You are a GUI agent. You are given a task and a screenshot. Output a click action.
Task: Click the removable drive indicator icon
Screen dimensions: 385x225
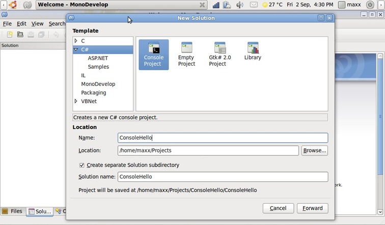[227, 5]
